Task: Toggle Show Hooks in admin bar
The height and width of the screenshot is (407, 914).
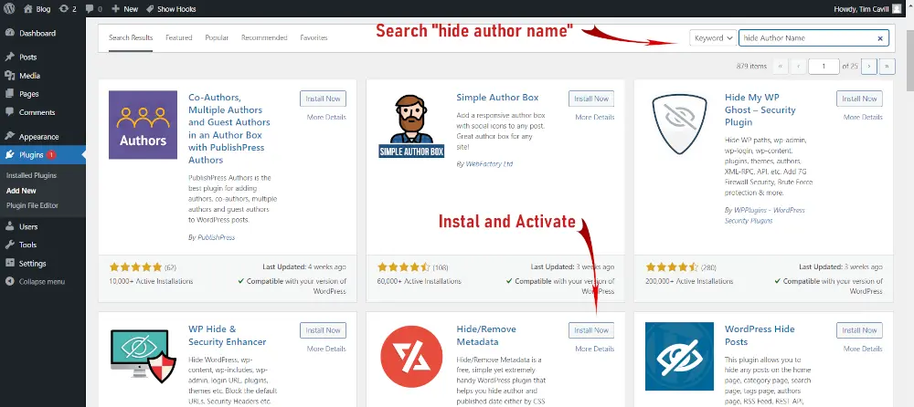Action: [171, 9]
